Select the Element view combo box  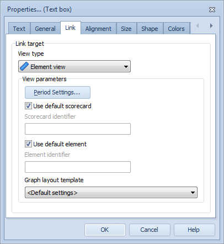pos(74,66)
